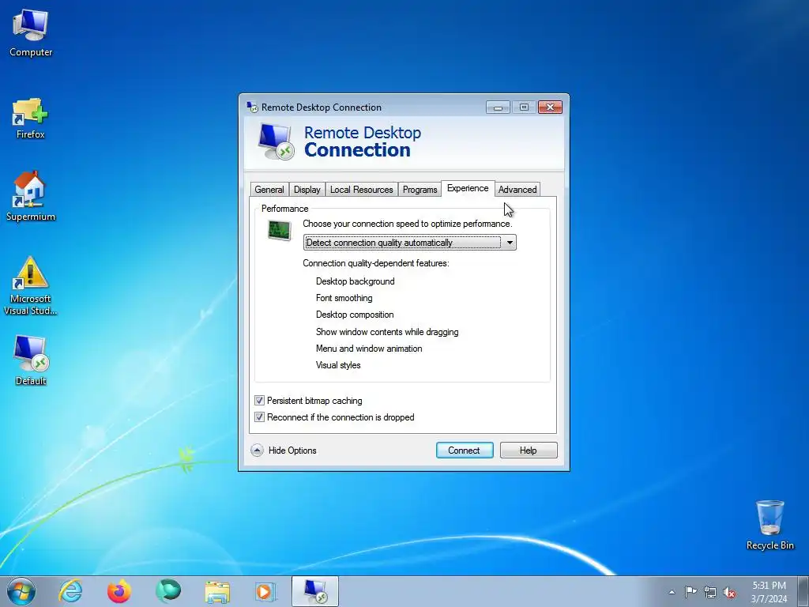This screenshot has height=607, width=809.
Task: Click the Show Desktop strip on taskbar
Action: 803,591
